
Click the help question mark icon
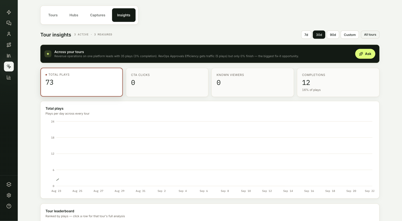coord(9,206)
